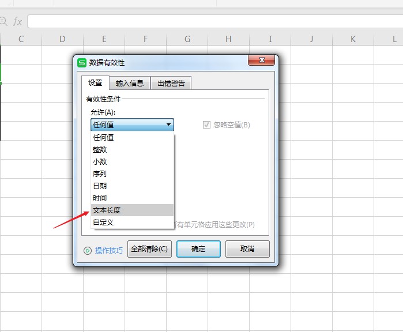Screen dimensions: 403x332
Task: Switch to the 出错警告 tab
Action: click(x=171, y=83)
